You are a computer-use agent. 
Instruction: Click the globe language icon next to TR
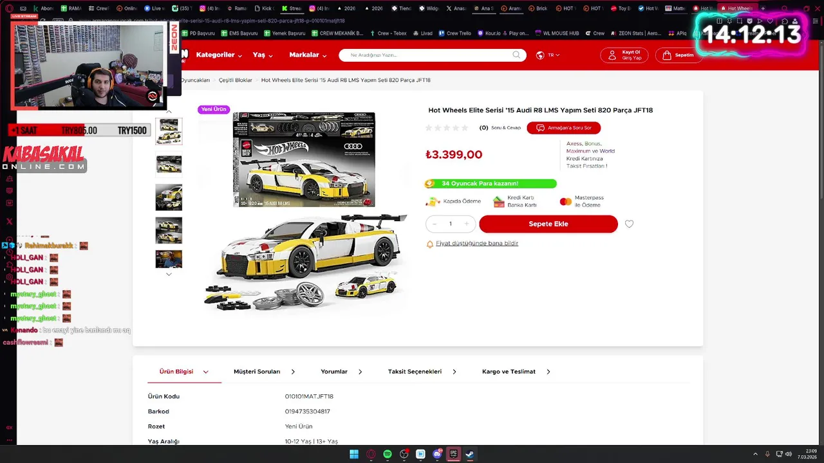pyautogui.click(x=540, y=55)
